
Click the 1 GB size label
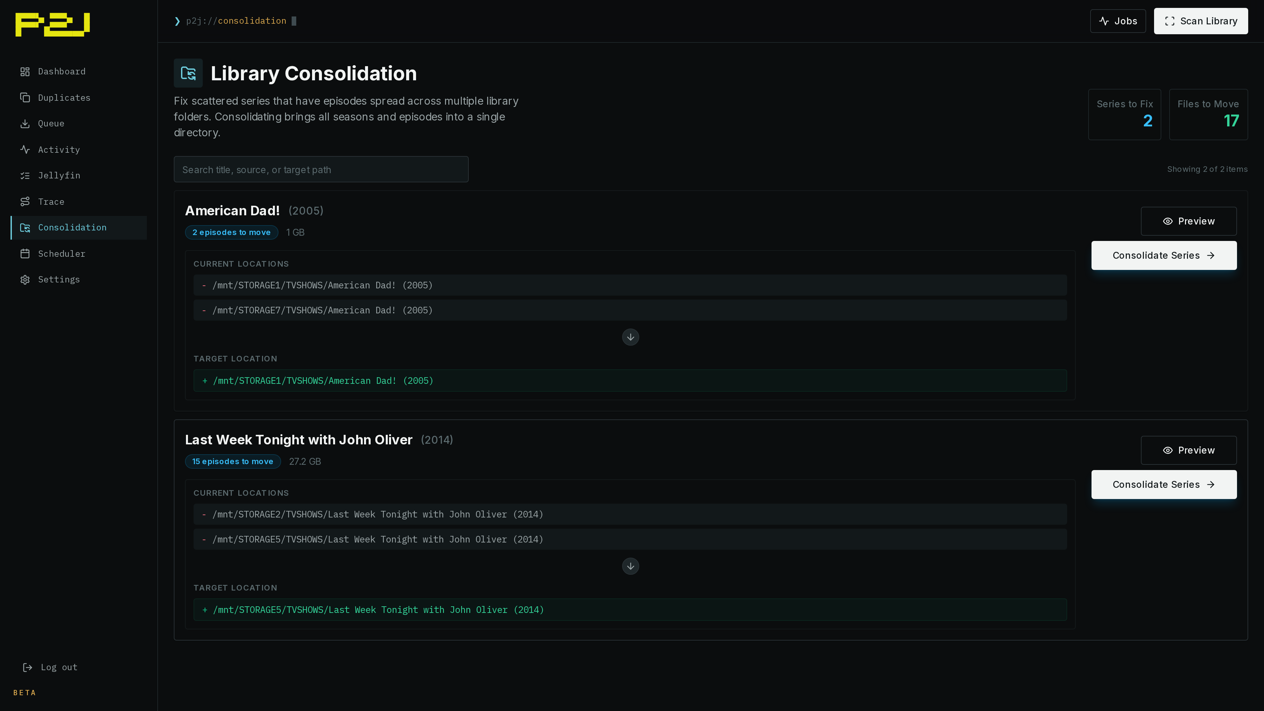click(295, 233)
